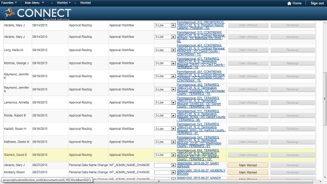Open priority dropdown for FormApproval 312 row

pyautogui.click(x=165, y=25)
